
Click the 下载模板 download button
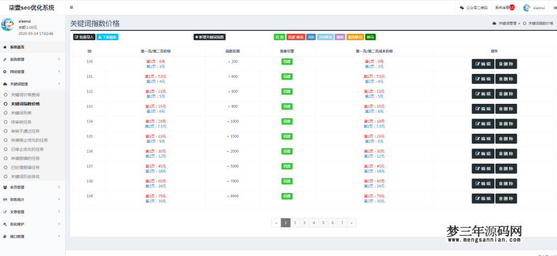[x=107, y=37]
